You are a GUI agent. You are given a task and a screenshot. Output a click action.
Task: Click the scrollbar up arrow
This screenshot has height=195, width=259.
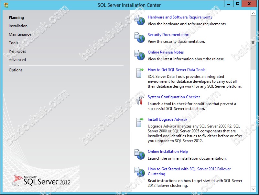[253, 13]
